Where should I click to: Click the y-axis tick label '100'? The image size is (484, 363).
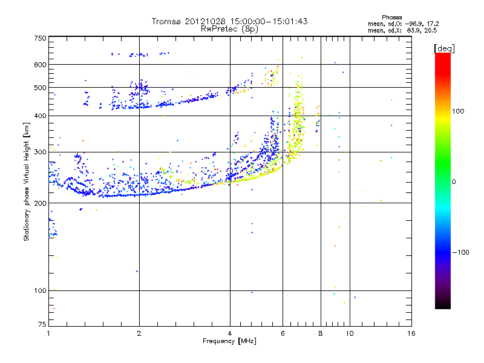[x=41, y=290]
